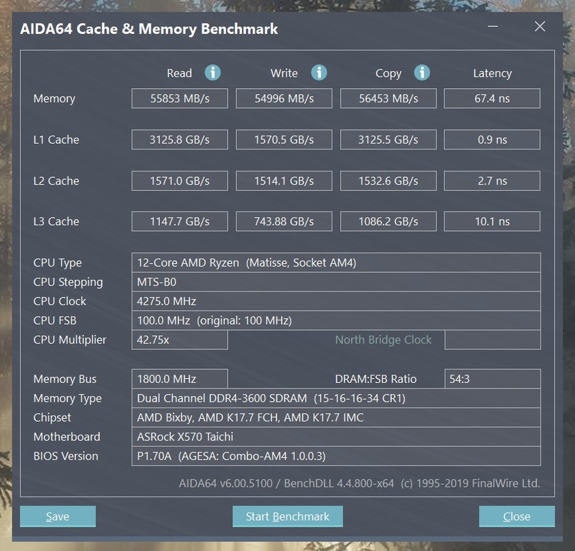Click the L3 Cache row label
This screenshot has width=575, height=551.
(56, 221)
